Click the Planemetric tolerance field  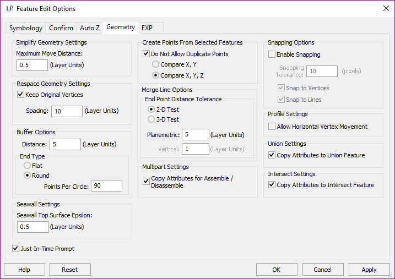pyautogui.click(x=196, y=135)
